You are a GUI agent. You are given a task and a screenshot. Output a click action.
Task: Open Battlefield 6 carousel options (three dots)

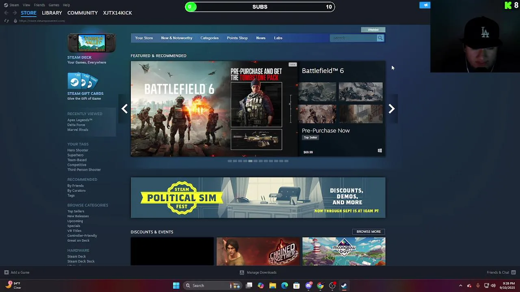tap(292, 64)
